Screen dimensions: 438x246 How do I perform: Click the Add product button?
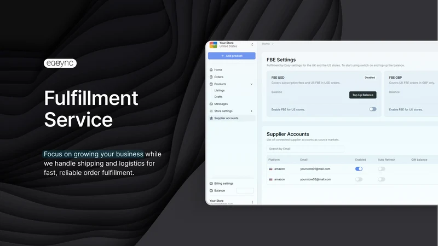pos(232,56)
